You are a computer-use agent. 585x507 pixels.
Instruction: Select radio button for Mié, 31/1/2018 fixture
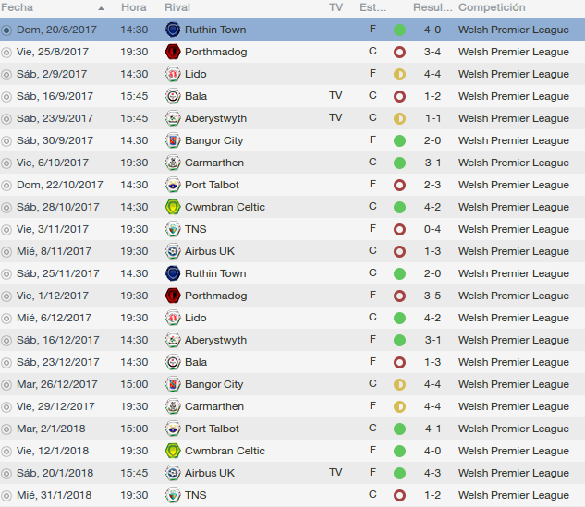6,495
